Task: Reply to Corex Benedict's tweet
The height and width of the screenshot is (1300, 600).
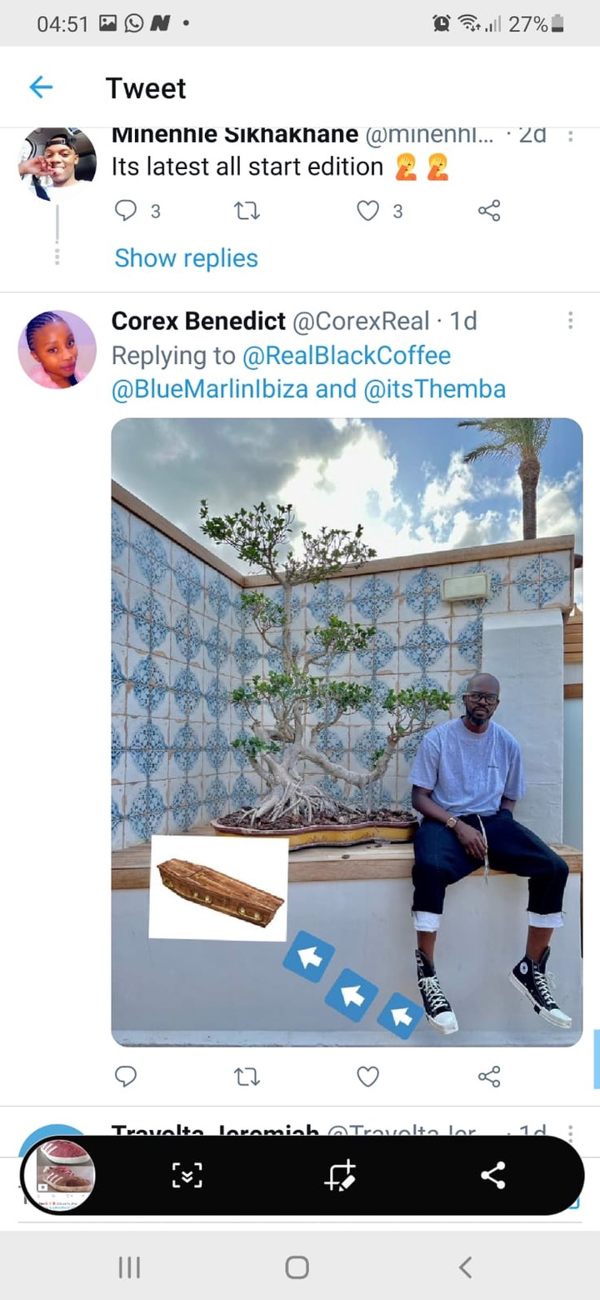Action: coord(125,1077)
